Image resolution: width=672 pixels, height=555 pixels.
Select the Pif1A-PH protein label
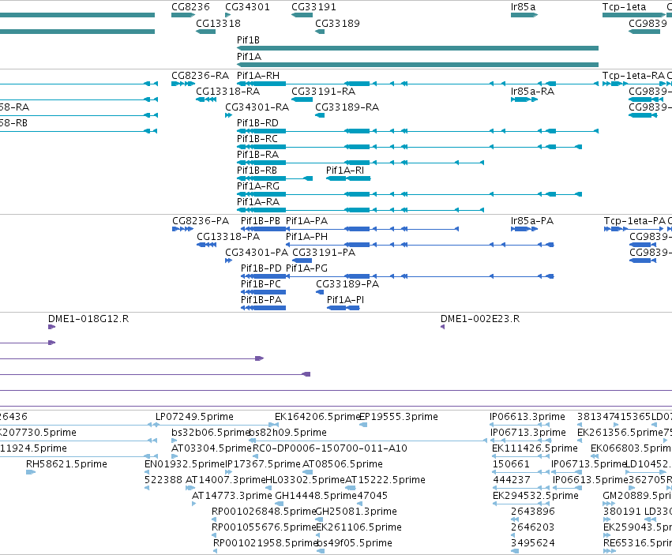tap(307, 237)
